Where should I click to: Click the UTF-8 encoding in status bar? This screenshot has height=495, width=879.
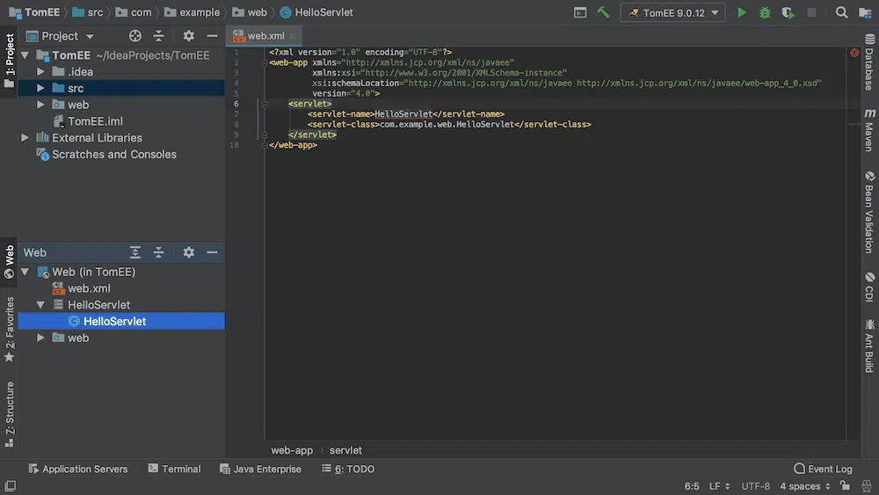click(x=755, y=486)
